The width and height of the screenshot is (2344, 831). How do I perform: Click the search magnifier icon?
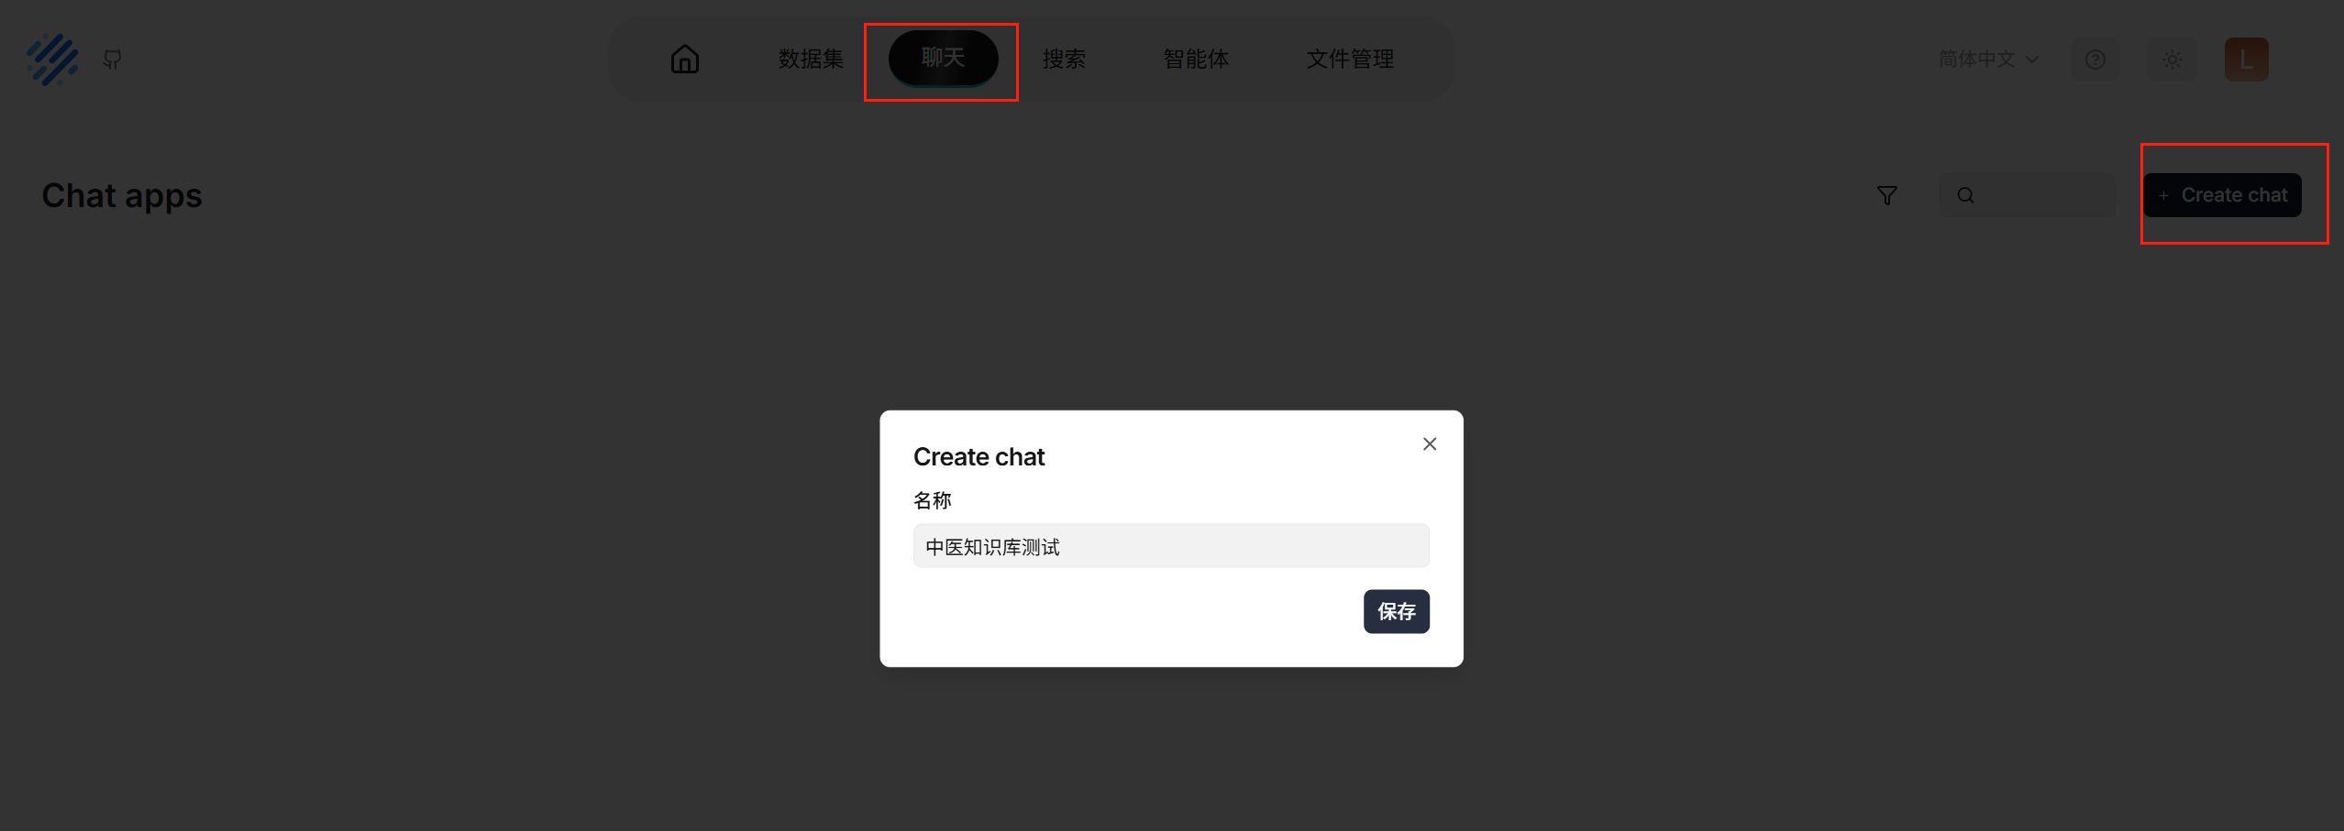point(1965,195)
